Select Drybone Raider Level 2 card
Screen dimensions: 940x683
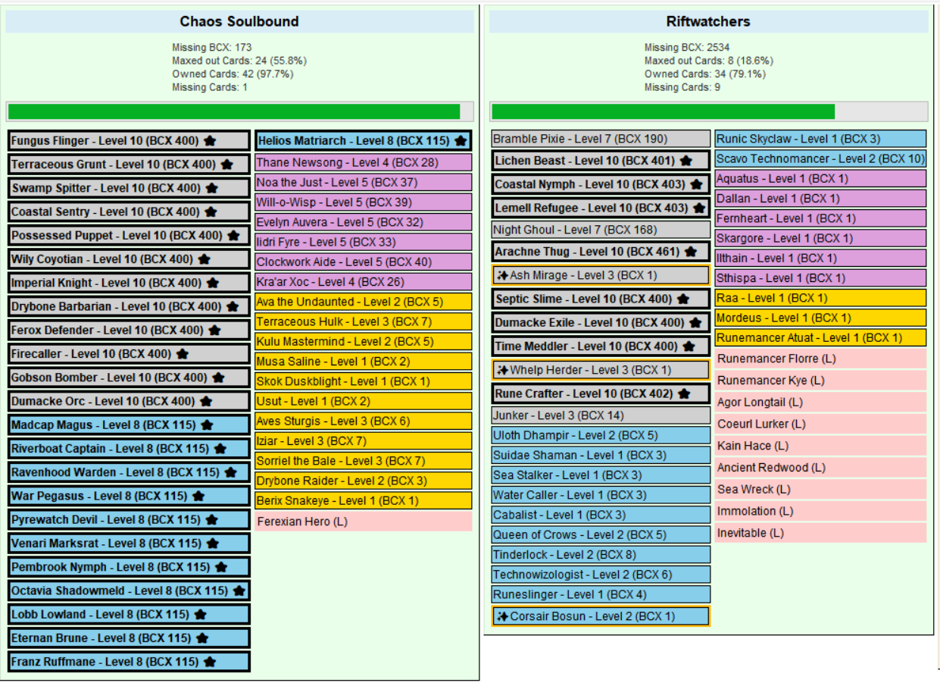pyautogui.click(x=364, y=481)
